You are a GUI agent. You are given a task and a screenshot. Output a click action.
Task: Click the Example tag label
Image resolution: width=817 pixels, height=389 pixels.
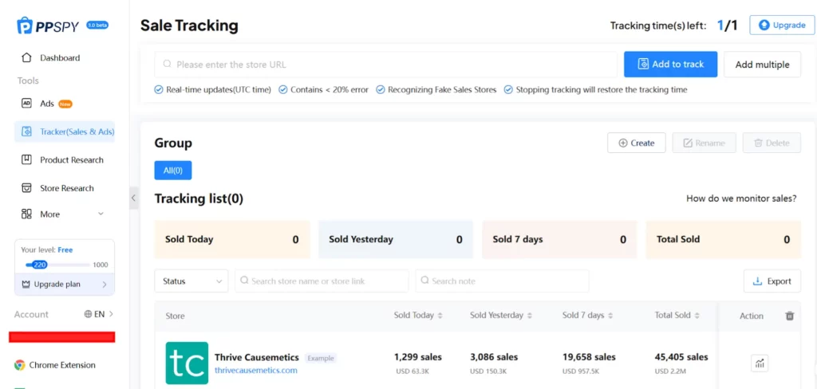[321, 358]
